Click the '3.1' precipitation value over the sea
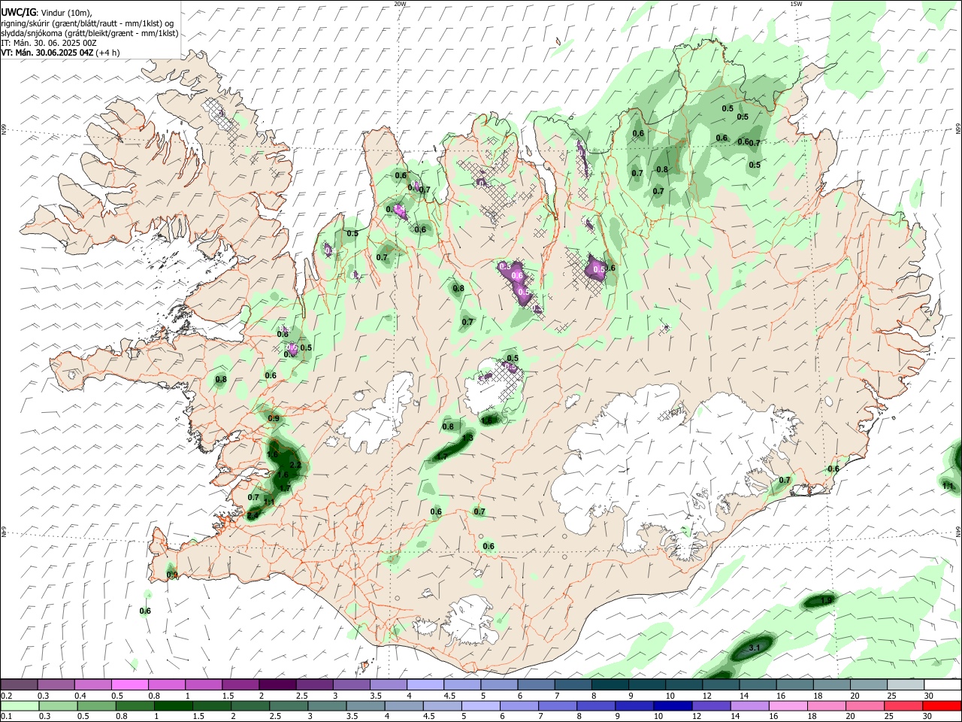This screenshot has width=962, height=722. 756,648
